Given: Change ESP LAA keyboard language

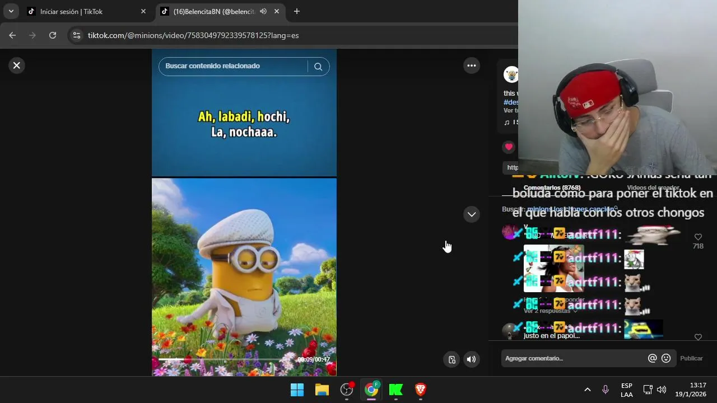Looking at the screenshot, I should 627,390.
